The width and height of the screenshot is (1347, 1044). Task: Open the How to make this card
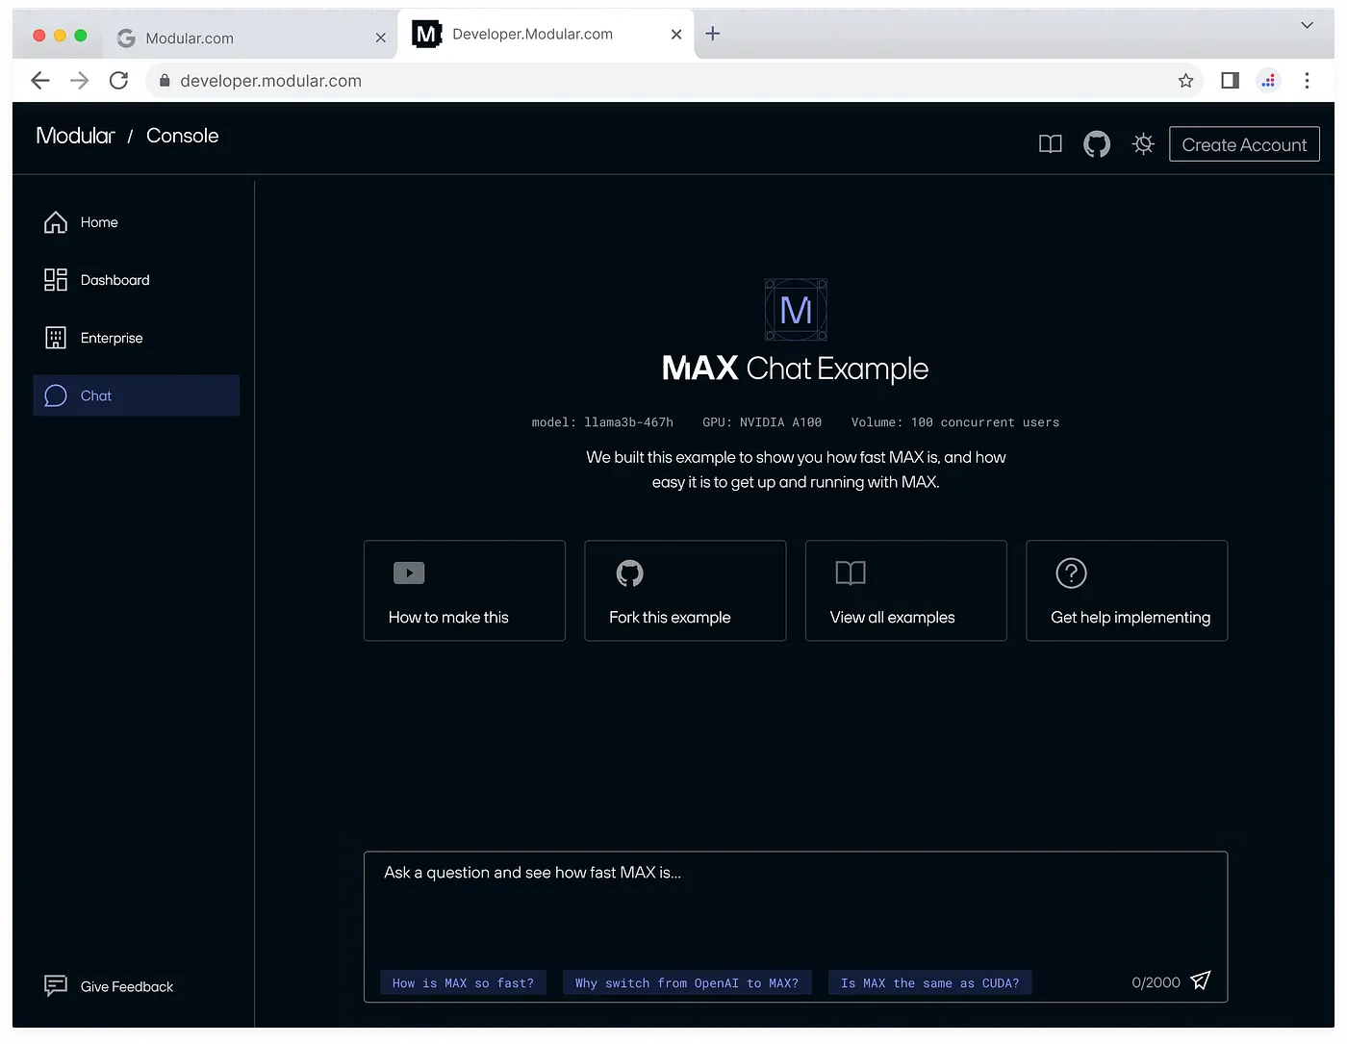(465, 591)
